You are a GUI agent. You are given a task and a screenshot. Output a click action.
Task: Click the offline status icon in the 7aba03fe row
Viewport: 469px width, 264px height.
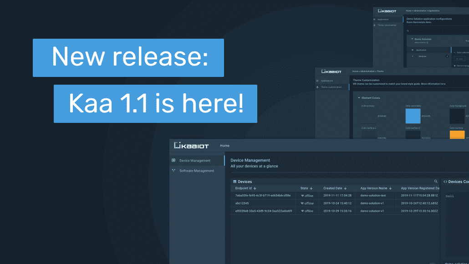coord(302,196)
